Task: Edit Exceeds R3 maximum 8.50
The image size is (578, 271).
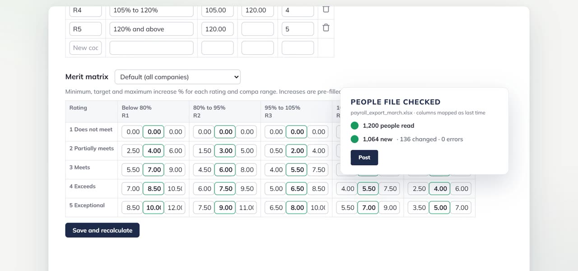Action: tap(317, 189)
